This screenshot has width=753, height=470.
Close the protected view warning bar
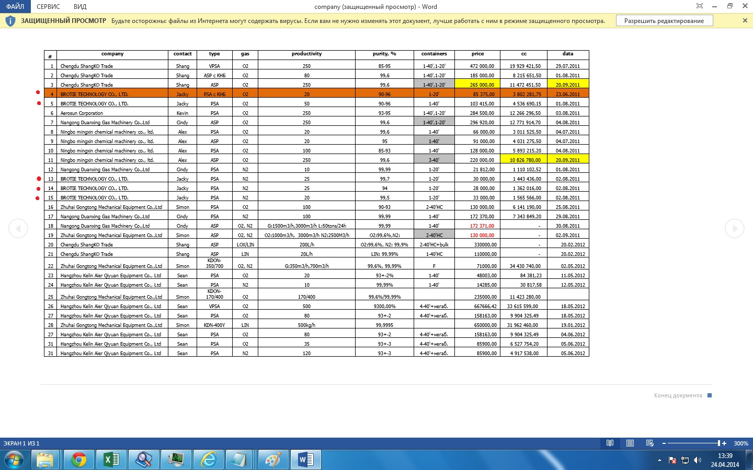coord(745,20)
